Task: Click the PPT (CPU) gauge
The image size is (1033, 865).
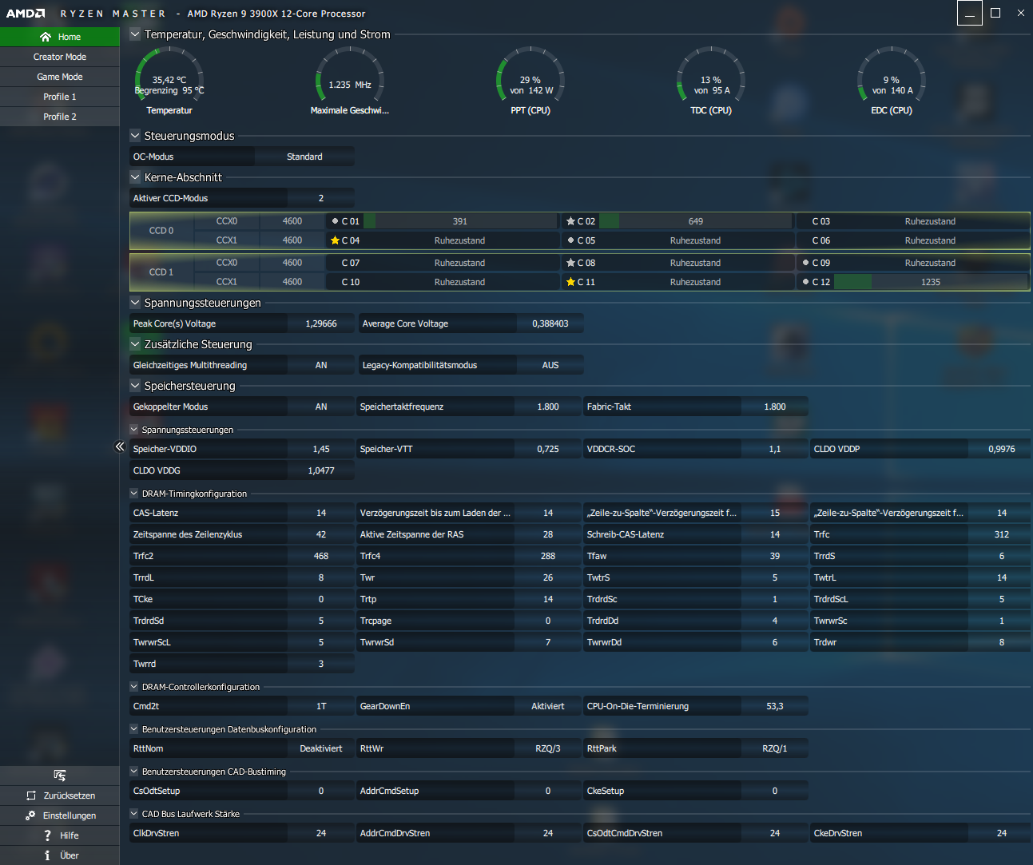Action: 530,80
